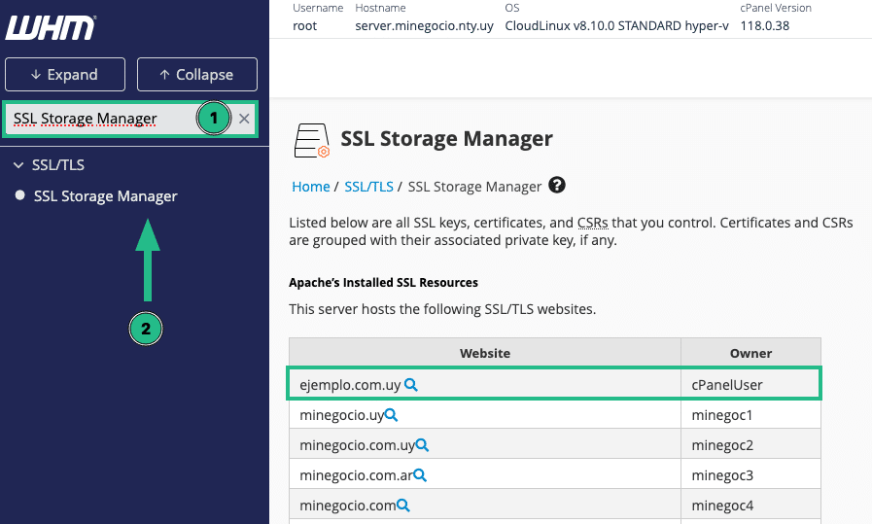The height and width of the screenshot is (524, 872).
Task: Click magnifier icon next to ejemplo.com.uy
Action: (x=411, y=385)
